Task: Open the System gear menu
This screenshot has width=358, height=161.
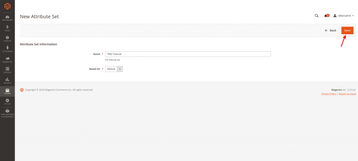Action: click(7, 102)
